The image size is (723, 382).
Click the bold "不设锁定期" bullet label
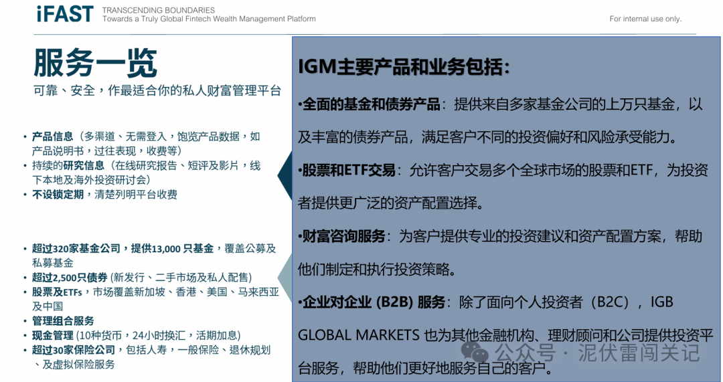[x=58, y=195]
